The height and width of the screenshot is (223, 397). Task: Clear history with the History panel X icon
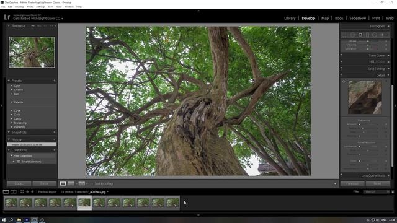pyautogui.click(x=55, y=139)
